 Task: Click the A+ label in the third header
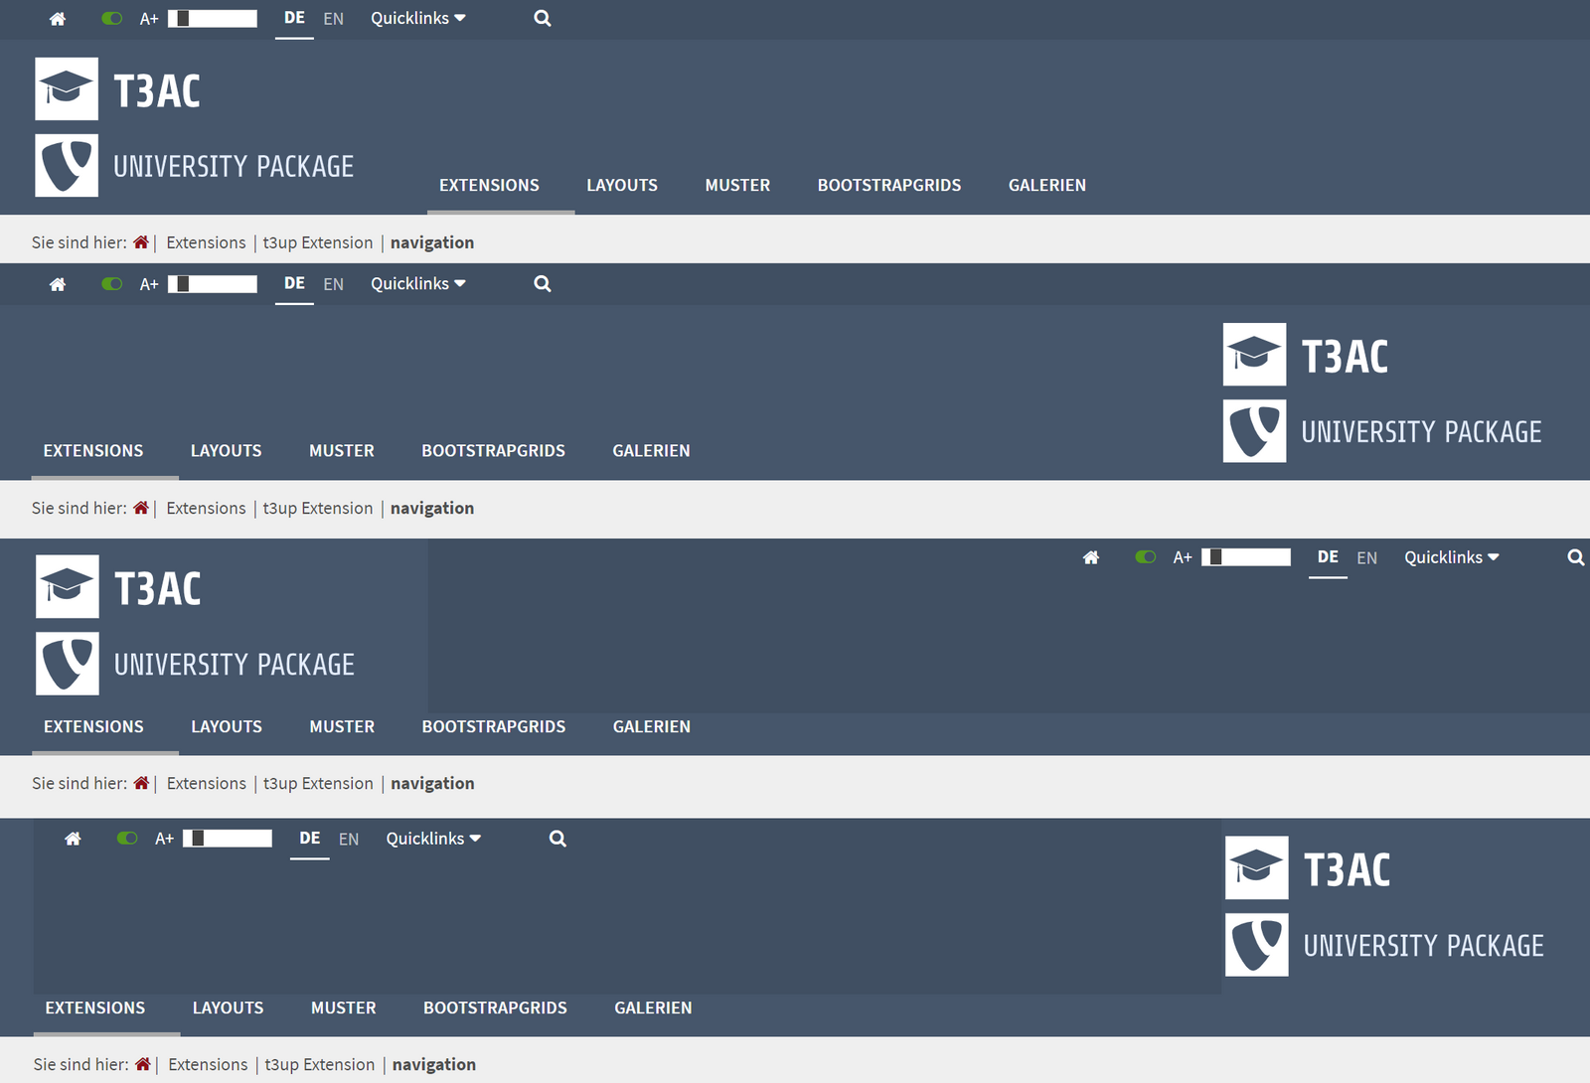1183,557
